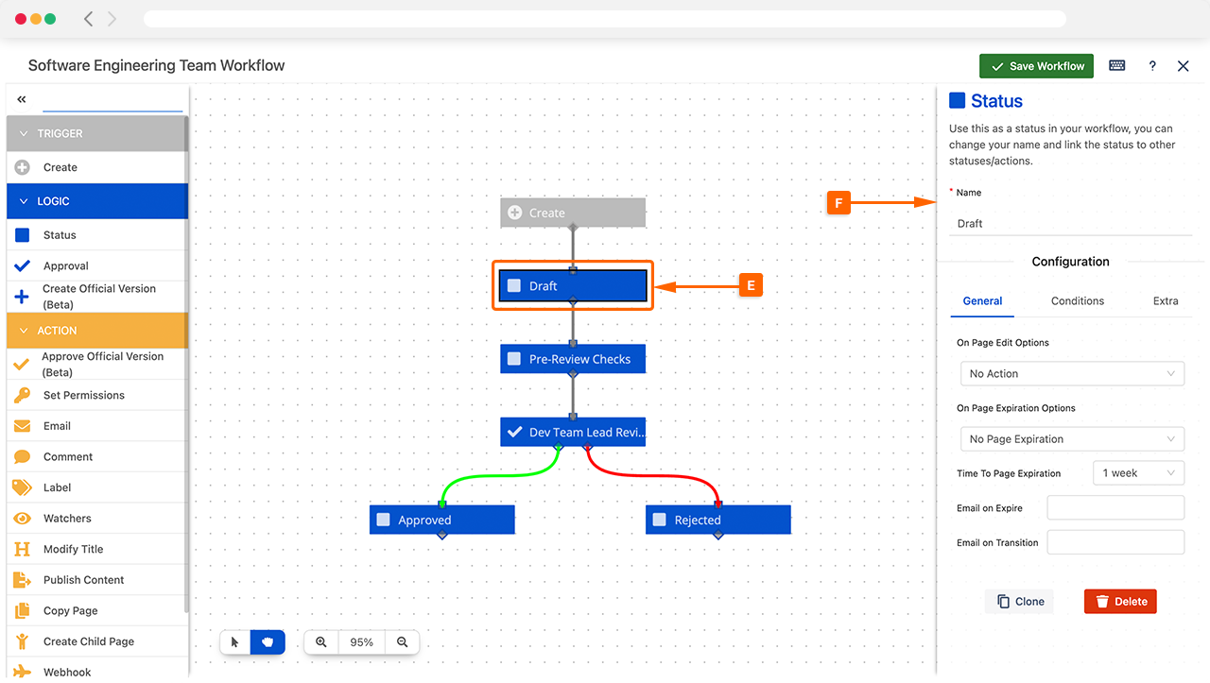This screenshot has width=1210, height=683.
Task: Select the arrow pointer tool
Action: click(x=235, y=642)
